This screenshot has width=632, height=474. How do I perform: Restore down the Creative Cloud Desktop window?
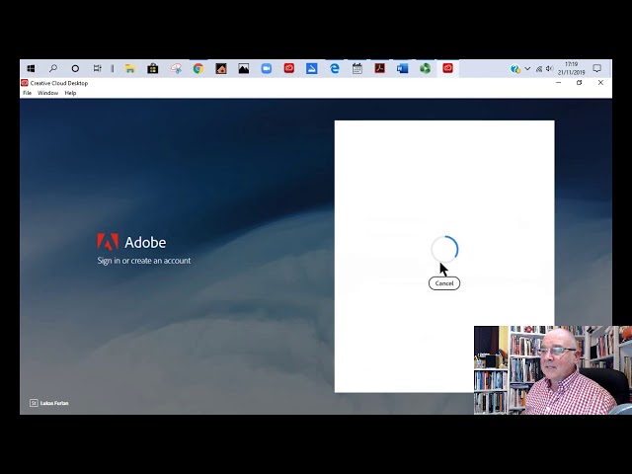tap(580, 83)
